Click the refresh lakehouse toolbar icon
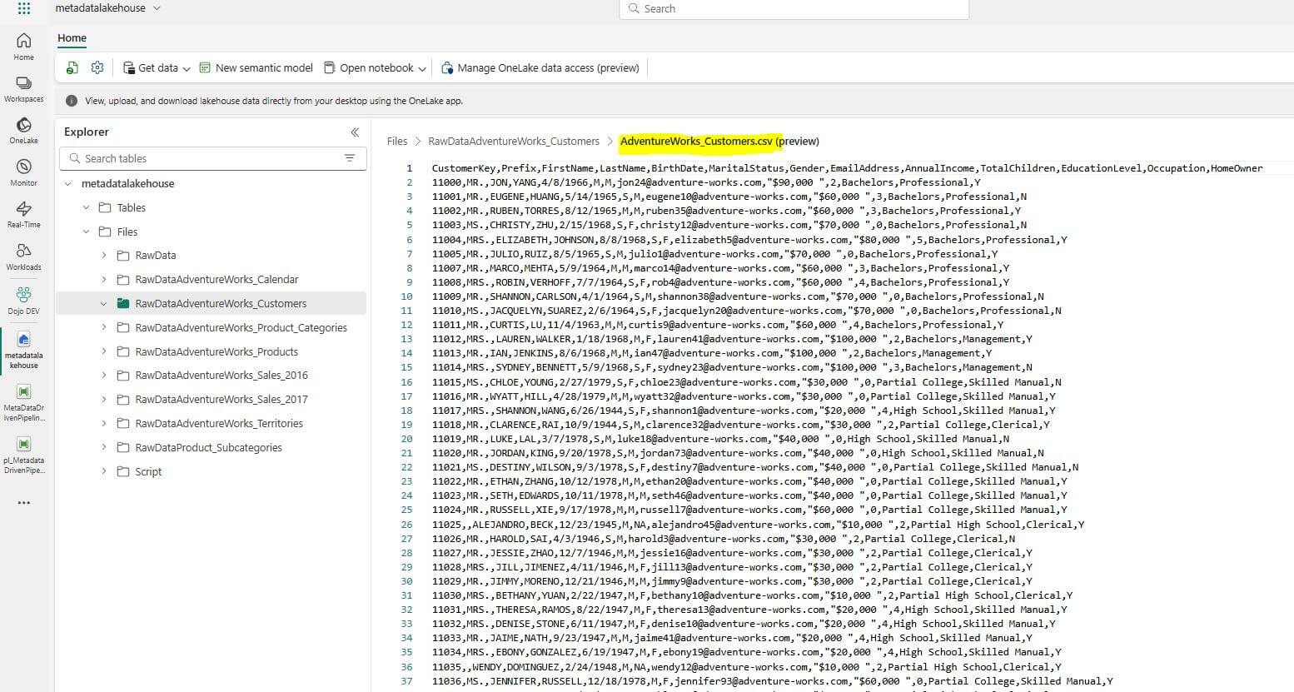The image size is (1294, 692). (x=72, y=68)
